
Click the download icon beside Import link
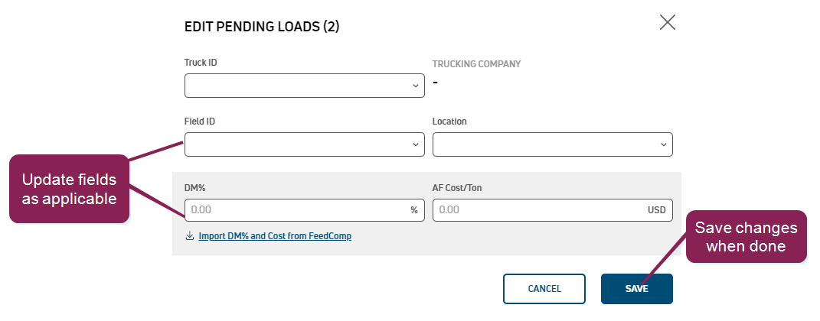tap(190, 236)
